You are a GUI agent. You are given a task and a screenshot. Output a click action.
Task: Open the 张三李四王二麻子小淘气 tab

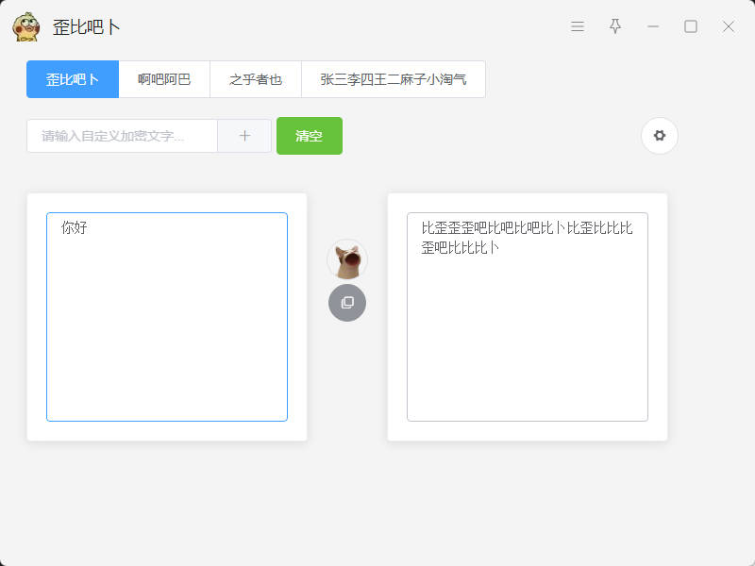(394, 79)
